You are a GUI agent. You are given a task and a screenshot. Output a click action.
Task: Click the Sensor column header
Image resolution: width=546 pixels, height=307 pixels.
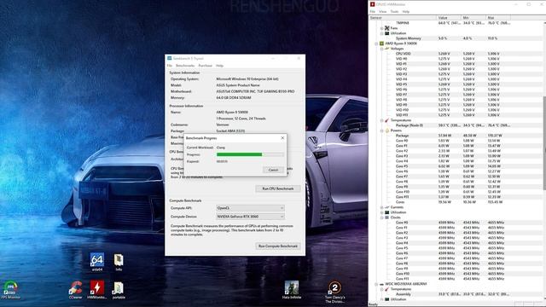click(x=403, y=17)
